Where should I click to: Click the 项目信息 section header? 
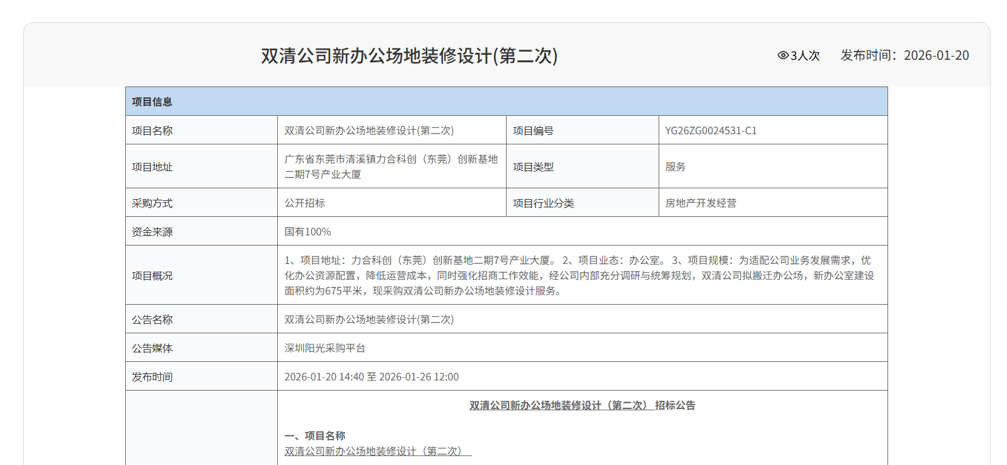pyautogui.click(x=152, y=102)
